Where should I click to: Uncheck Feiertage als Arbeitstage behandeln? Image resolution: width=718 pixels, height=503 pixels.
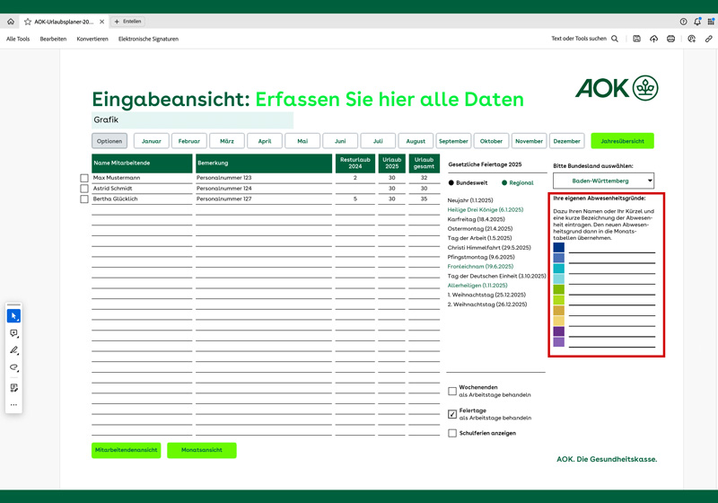pyautogui.click(x=452, y=414)
